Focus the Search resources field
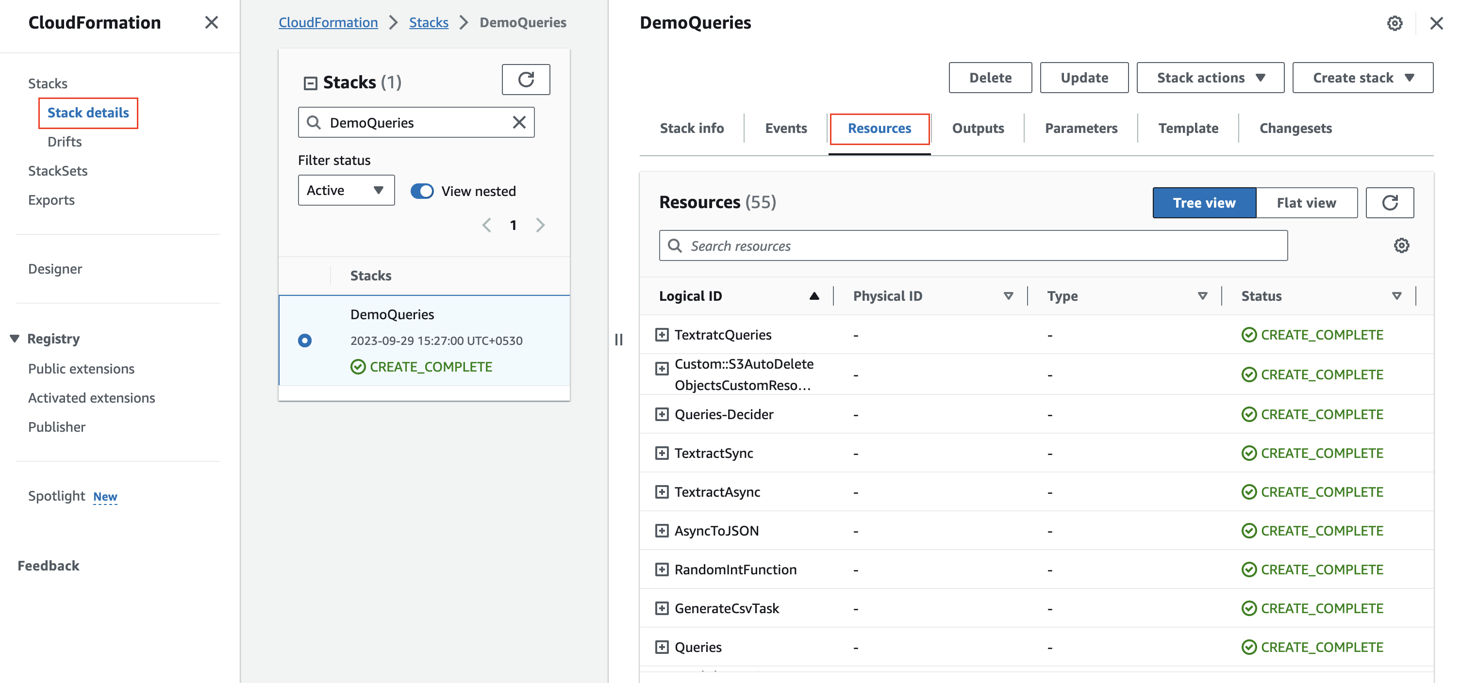Image resolution: width=1461 pixels, height=683 pixels. (x=973, y=245)
